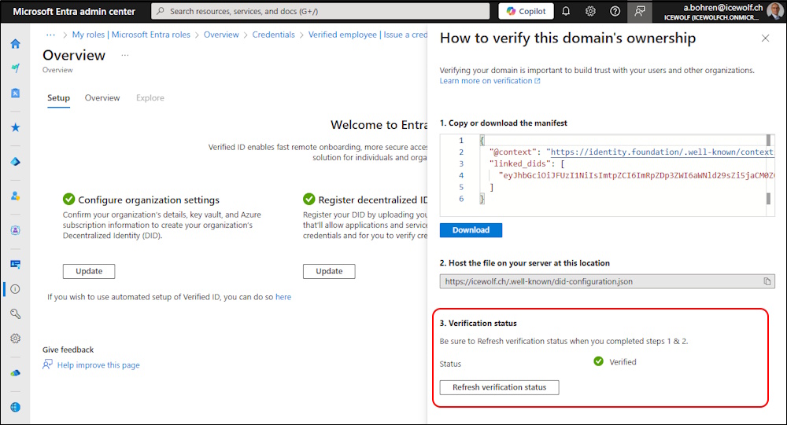Go to My roles breadcrumb

coord(131,35)
